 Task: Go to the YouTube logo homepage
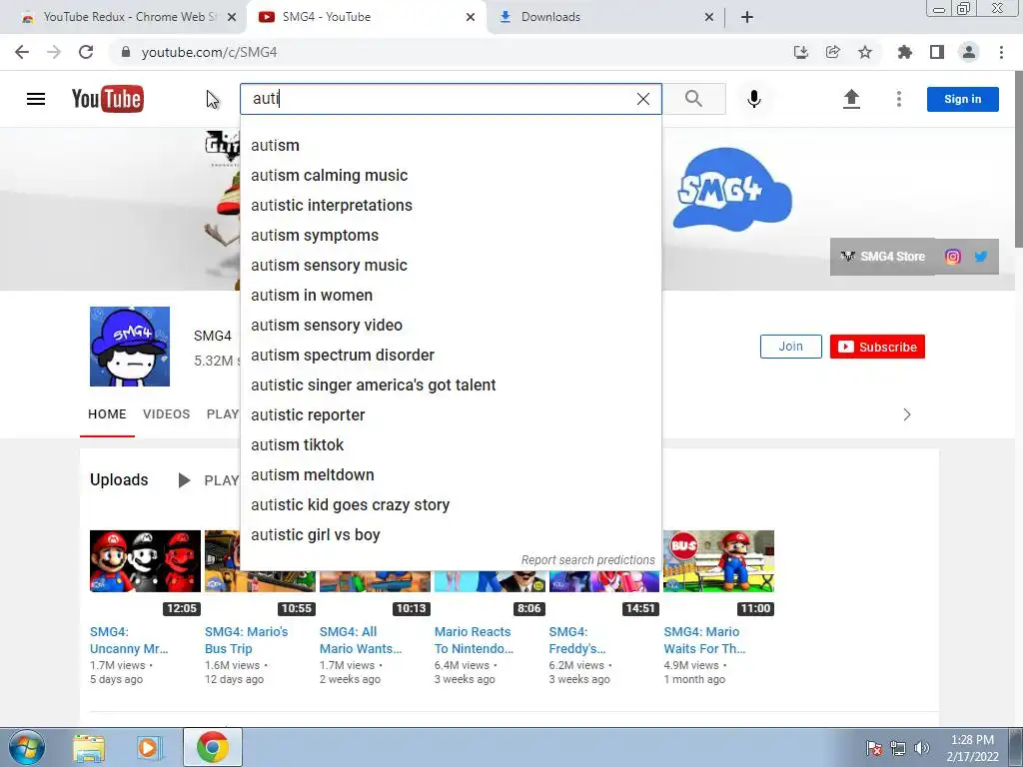coord(108,99)
